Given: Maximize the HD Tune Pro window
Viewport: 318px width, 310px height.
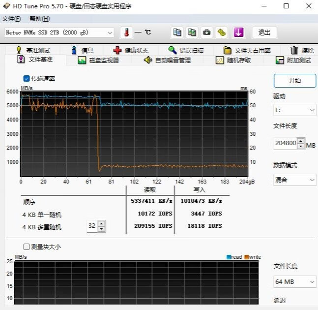Looking at the screenshot, I should click(286, 6).
